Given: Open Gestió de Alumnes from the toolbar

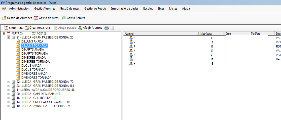Looking at the screenshot, I should [17, 18].
